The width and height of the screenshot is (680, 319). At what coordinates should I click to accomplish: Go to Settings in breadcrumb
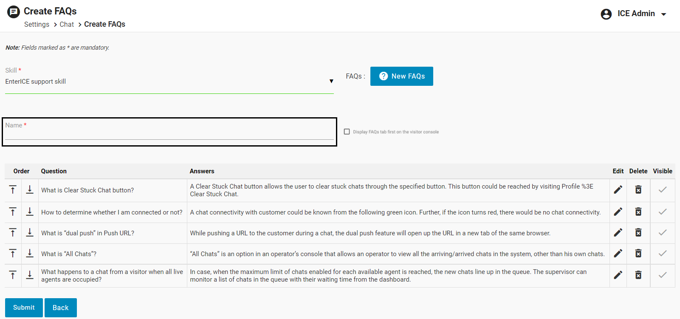pos(37,25)
